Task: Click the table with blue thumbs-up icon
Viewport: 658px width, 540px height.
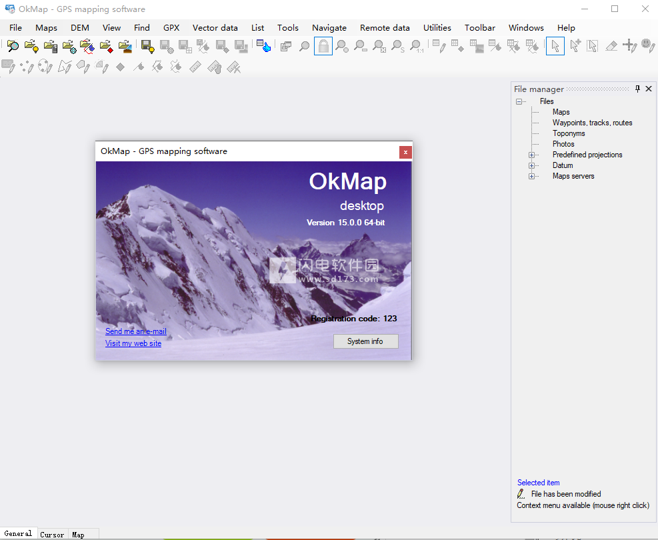Action: [263, 45]
